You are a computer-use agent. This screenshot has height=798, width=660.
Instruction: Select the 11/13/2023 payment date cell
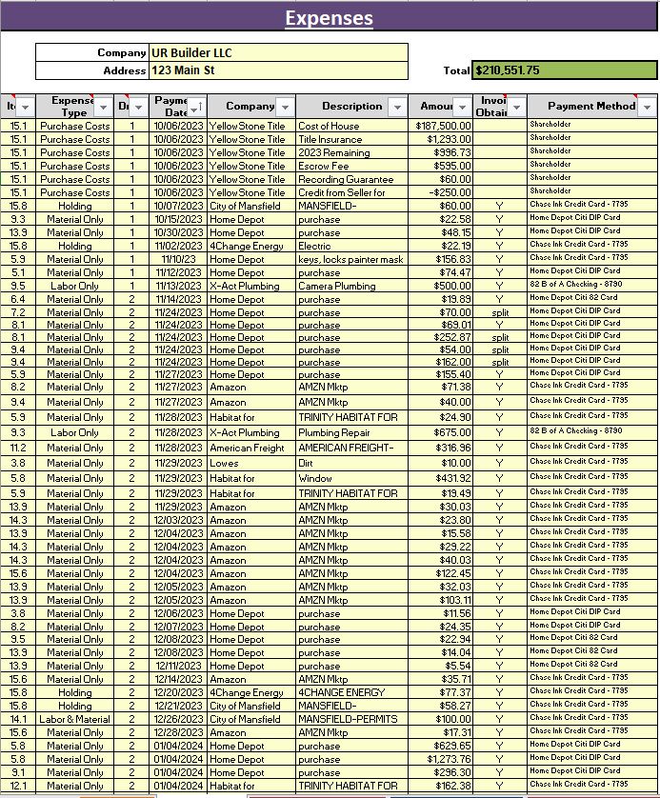click(178, 286)
